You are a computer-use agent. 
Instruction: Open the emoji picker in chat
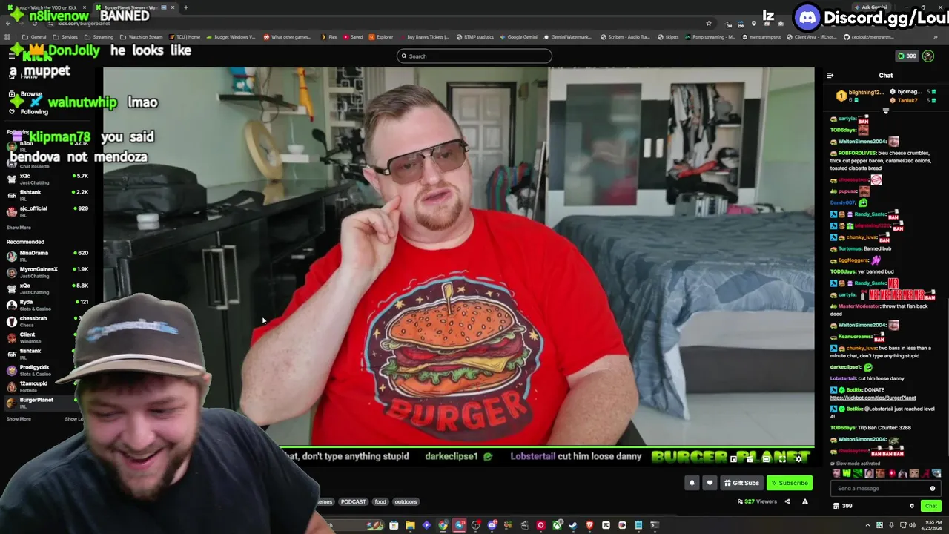pyautogui.click(x=933, y=488)
